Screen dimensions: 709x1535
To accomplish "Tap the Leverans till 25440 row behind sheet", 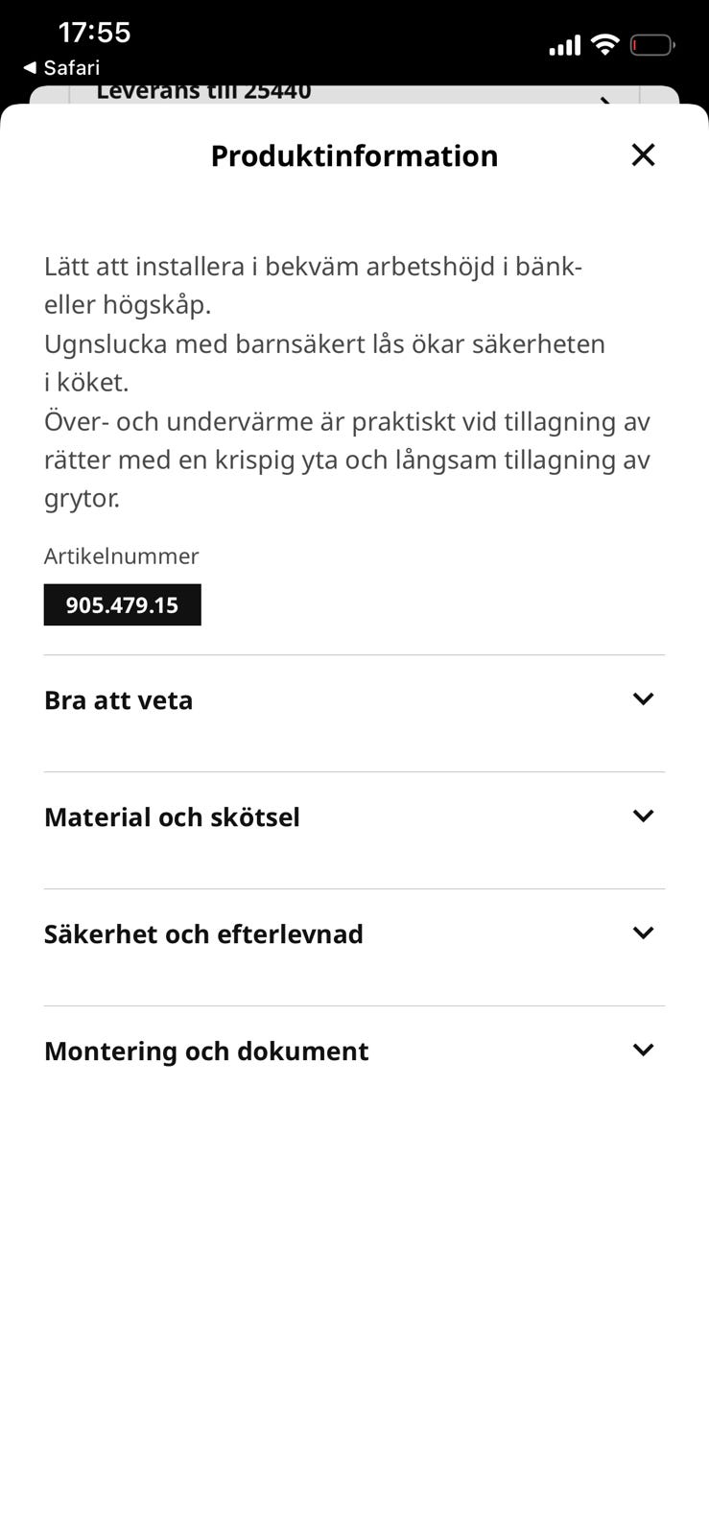I will (x=354, y=94).
